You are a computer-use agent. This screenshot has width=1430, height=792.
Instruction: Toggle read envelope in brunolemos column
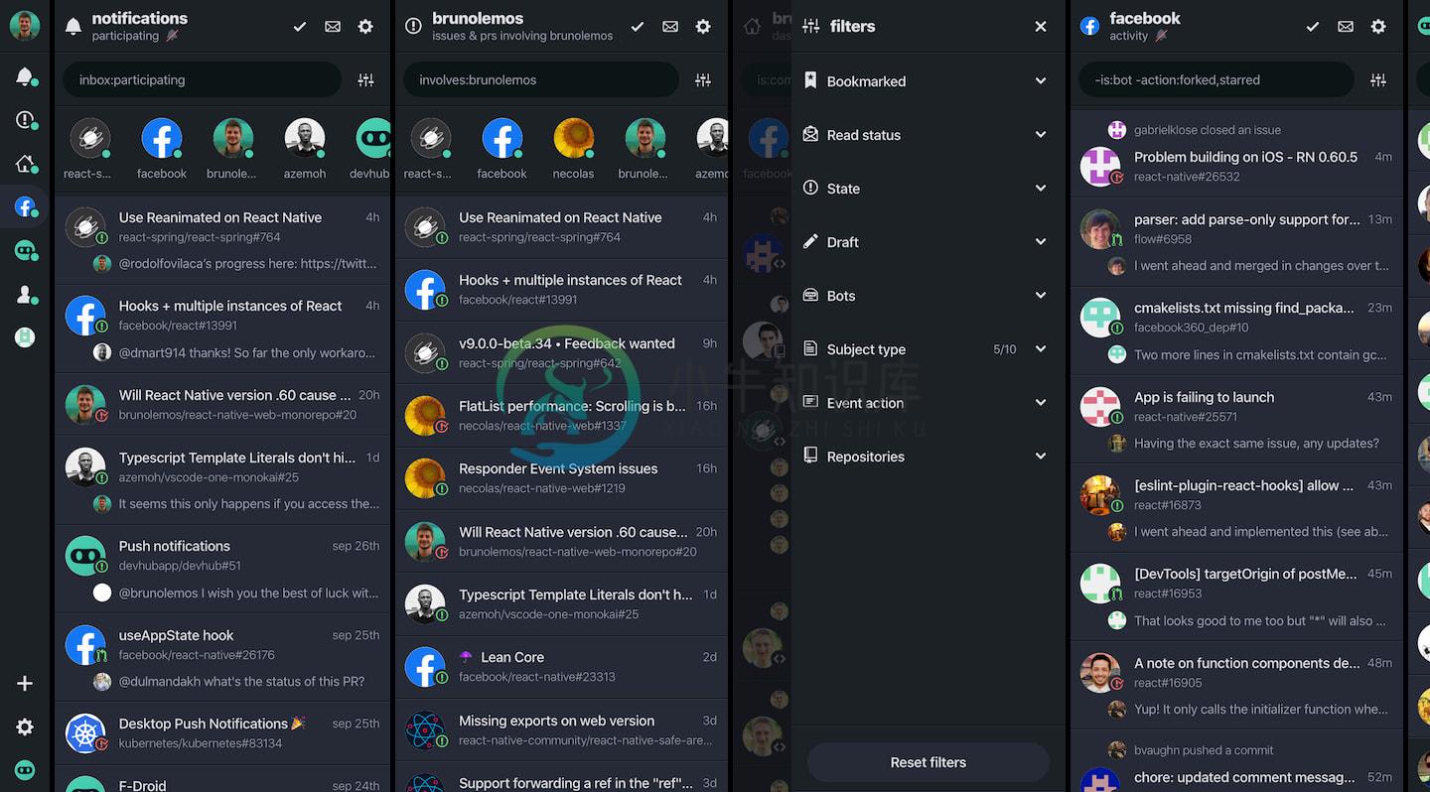coord(670,27)
